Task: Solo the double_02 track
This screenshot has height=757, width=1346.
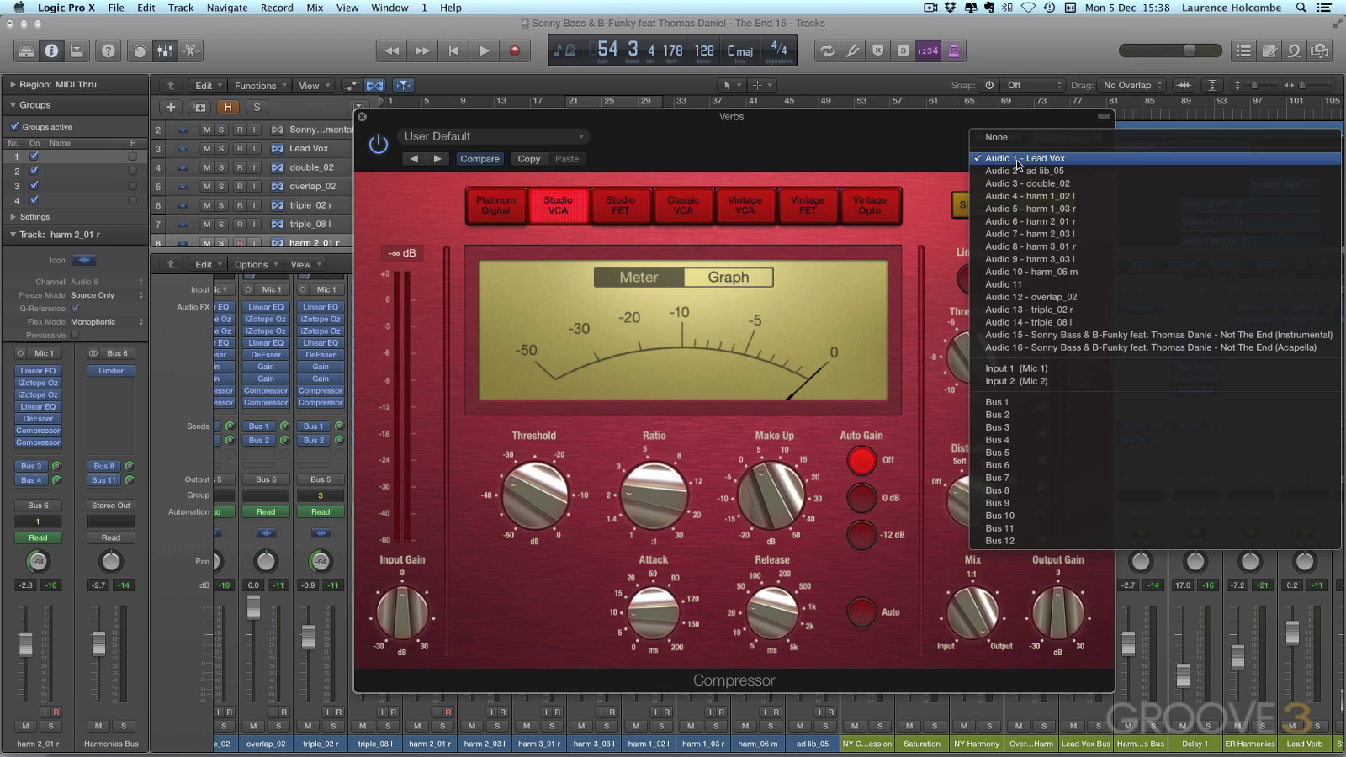Action: (x=221, y=167)
